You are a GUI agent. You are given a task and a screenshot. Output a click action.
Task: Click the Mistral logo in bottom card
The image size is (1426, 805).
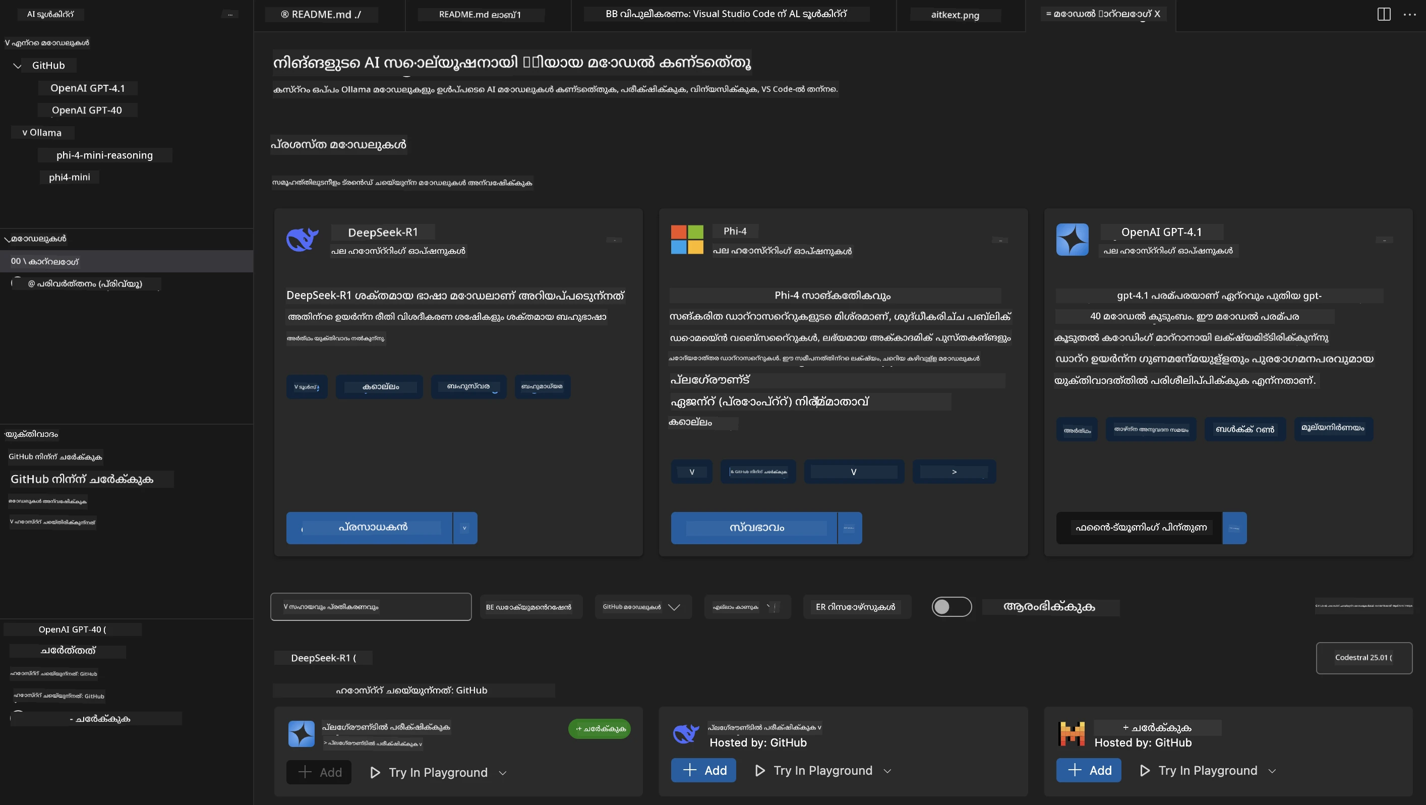click(1072, 733)
